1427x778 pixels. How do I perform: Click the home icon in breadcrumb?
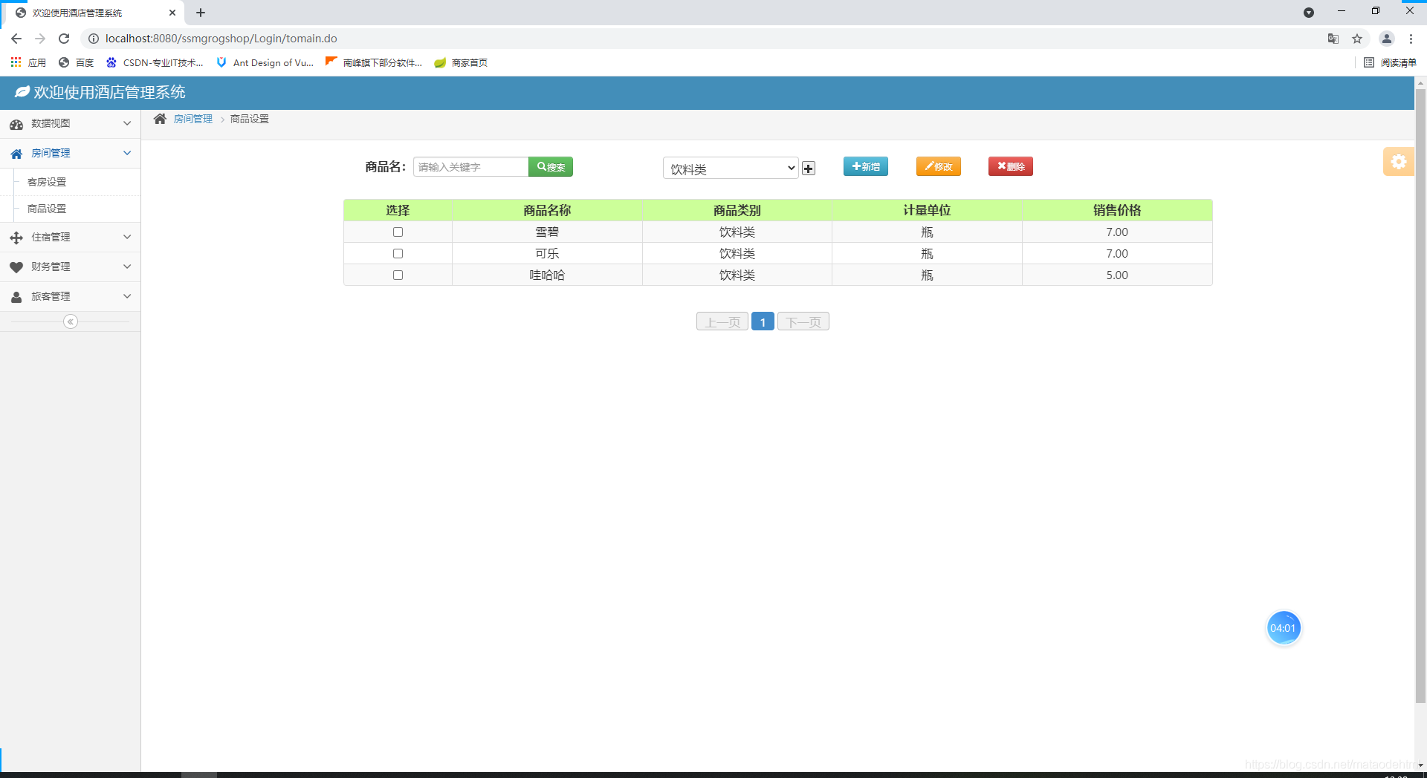coord(160,119)
